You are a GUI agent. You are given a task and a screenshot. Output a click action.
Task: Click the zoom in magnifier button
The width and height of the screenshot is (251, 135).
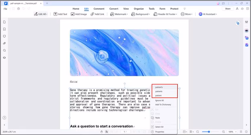click(223, 132)
